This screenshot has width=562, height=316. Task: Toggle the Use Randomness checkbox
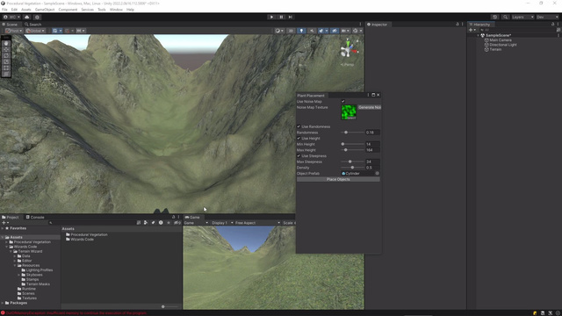point(299,126)
